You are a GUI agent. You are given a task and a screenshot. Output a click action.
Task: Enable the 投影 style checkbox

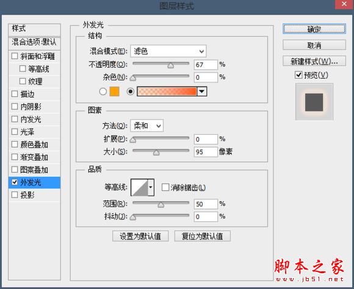click(15, 195)
